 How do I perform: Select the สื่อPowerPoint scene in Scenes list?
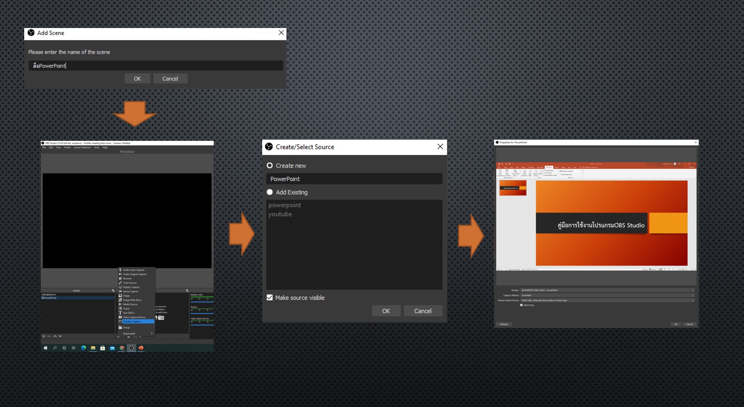[x=78, y=298]
